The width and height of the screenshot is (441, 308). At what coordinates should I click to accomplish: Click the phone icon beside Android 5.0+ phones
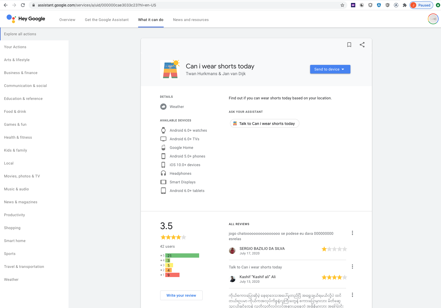point(163,156)
